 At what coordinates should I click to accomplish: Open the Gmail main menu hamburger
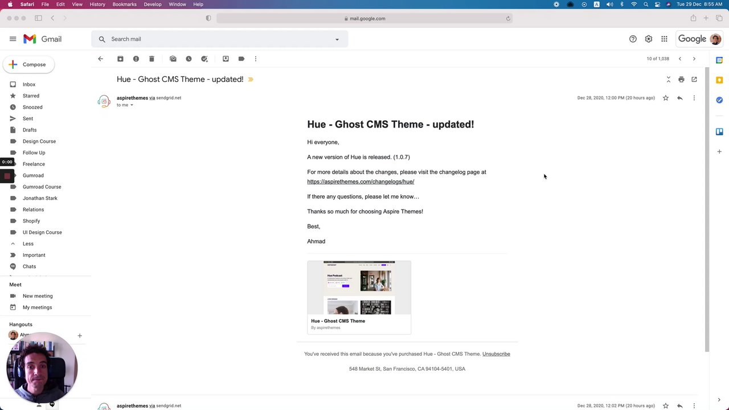[13, 39]
